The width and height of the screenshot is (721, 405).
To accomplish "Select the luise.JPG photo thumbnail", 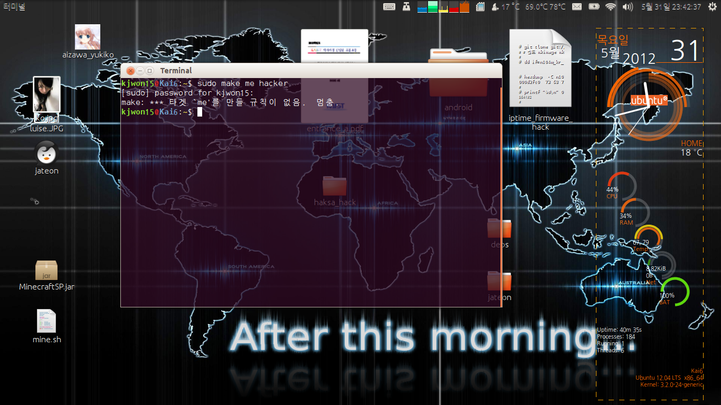I will point(46,95).
